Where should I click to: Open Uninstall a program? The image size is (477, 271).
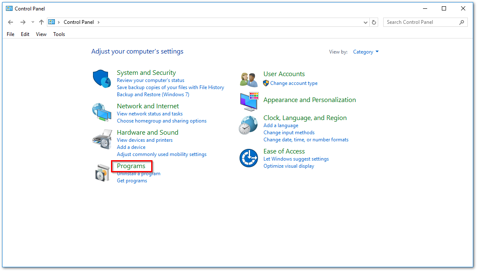(138, 173)
